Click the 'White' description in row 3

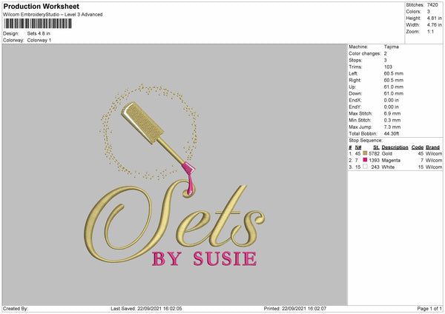(388, 167)
